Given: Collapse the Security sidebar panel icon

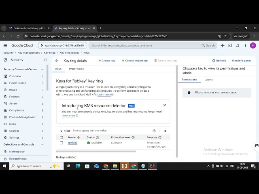Looking at the screenshot, I should [x=45, y=60].
